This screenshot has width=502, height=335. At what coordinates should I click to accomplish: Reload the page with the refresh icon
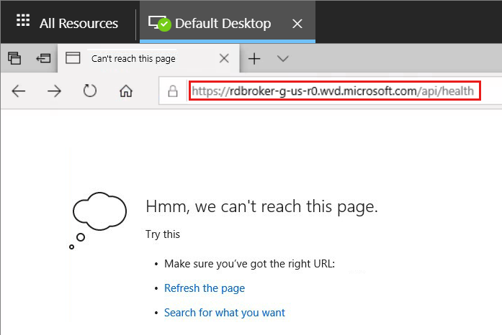pyautogui.click(x=90, y=91)
